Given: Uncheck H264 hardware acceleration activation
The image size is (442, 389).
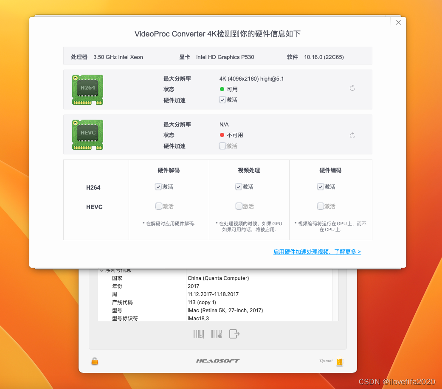Looking at the screenshot, I should coord(222,100).
